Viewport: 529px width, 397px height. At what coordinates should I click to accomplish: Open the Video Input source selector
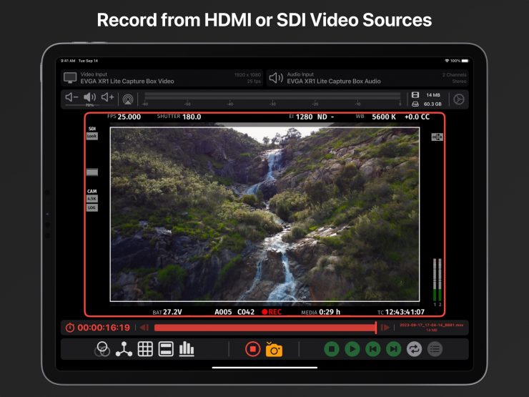162,78
